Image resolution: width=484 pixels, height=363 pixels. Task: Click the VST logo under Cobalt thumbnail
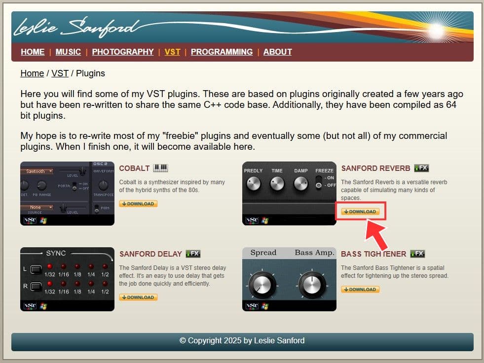[30, 220]
